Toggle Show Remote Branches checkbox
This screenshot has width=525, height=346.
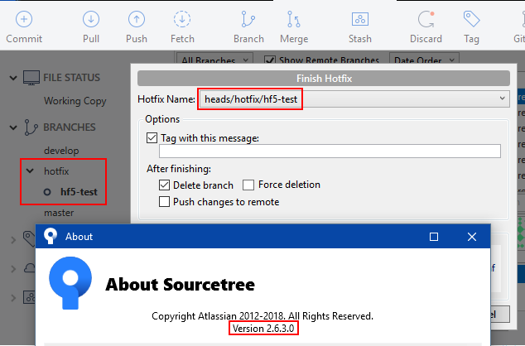pos(269,60)
